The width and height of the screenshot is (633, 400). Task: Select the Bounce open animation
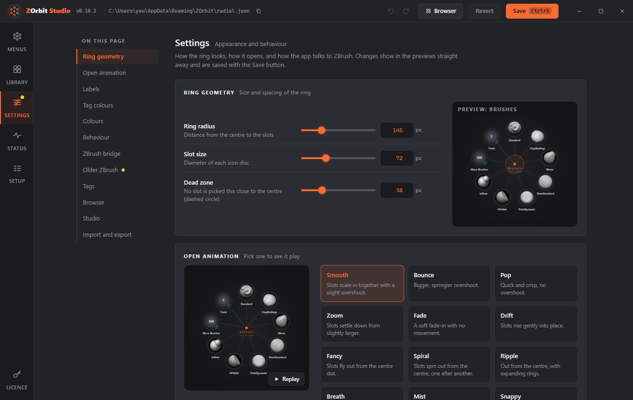449,284
